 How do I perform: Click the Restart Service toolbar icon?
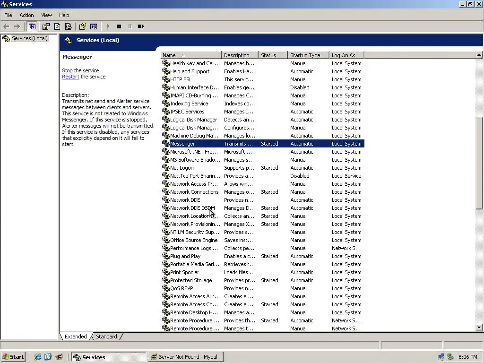(x=141, y=26)
